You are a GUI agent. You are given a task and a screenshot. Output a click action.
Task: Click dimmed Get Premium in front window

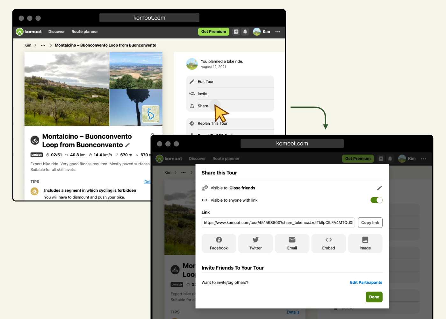[x=358, y=159]
